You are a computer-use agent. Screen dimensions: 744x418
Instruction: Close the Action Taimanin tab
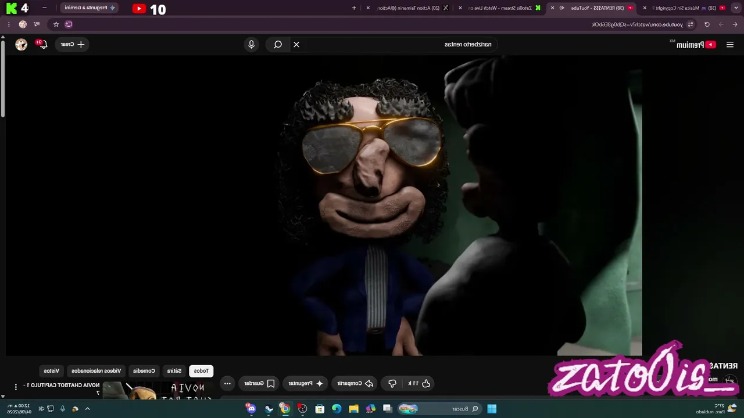[368, 8]
